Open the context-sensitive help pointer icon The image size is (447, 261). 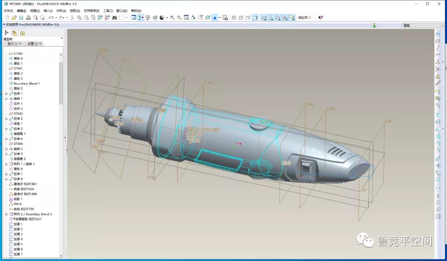[x=320, y=18]
